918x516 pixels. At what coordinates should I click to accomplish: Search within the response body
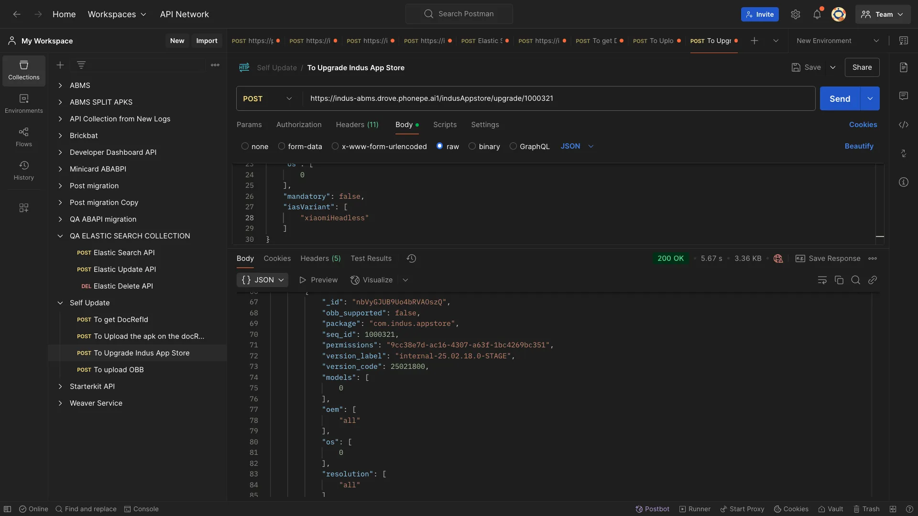pos(856,280)
